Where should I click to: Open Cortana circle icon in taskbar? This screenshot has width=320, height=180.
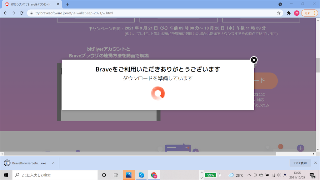click(x=104, y=175)
